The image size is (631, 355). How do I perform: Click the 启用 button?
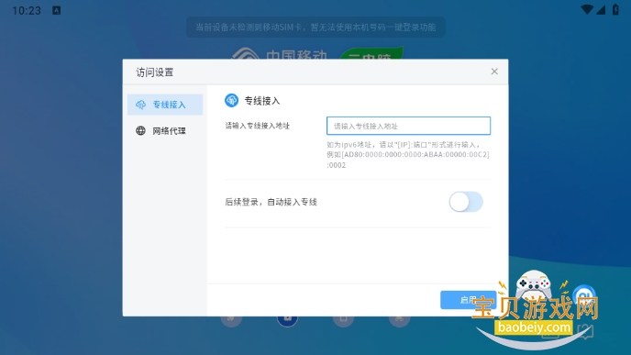point(468,300)
